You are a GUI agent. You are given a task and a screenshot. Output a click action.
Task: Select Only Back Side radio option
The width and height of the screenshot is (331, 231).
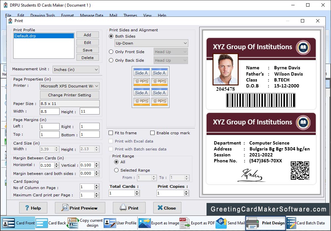pyautogui.click(x=111, y=60)
